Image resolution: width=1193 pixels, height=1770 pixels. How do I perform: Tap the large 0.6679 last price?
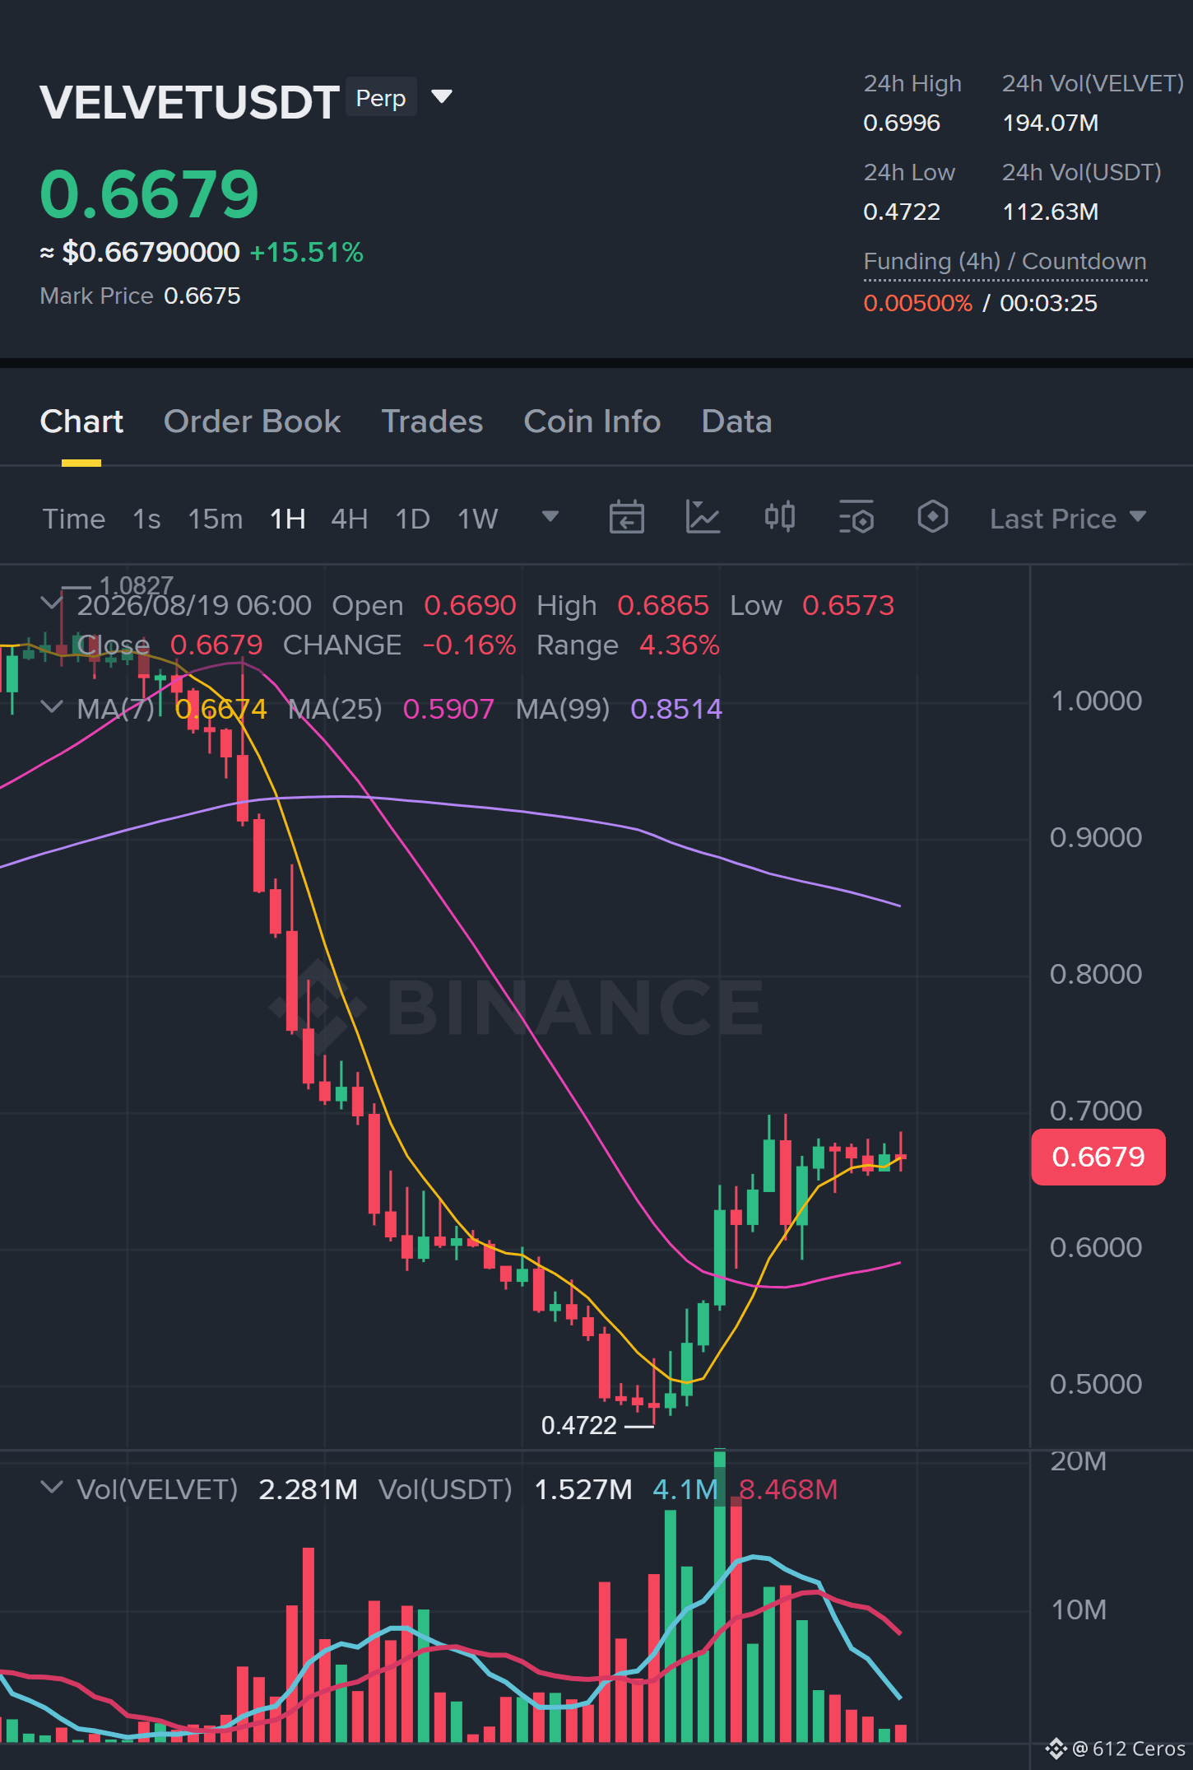coord(149,194)
